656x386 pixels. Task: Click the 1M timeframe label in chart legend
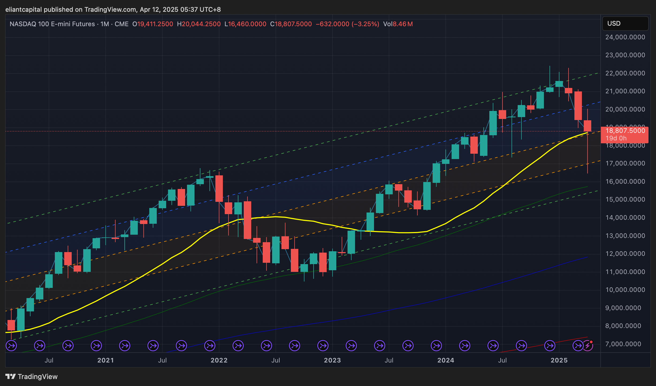[x=105, y=24]
